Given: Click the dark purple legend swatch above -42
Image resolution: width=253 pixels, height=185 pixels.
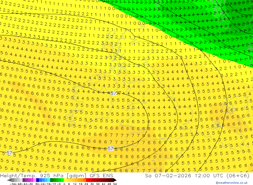Looking at the screenshot, I should 24,180.
